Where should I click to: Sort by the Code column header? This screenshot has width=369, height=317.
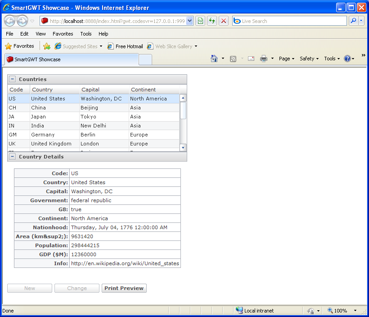click(x=19, y=90)
